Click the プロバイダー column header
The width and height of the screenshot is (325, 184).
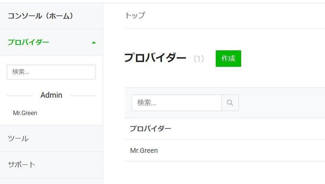click(x=150, y=128)
